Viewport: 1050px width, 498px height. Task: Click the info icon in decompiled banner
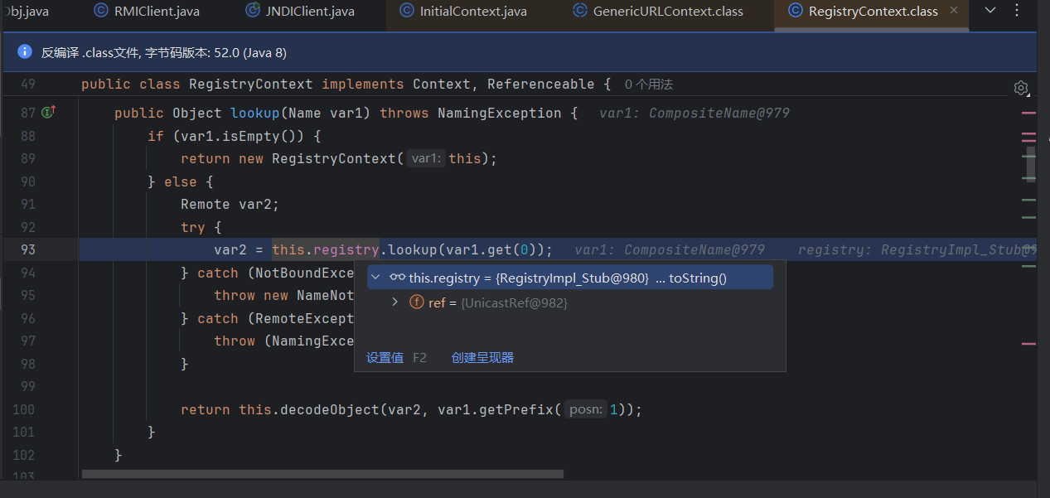[x=24, y=52]
